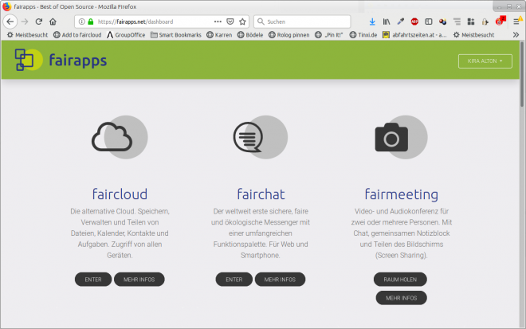Click the Add to faircloud bookmark
This screenshot has width=526, height=329.
point(77,35)
